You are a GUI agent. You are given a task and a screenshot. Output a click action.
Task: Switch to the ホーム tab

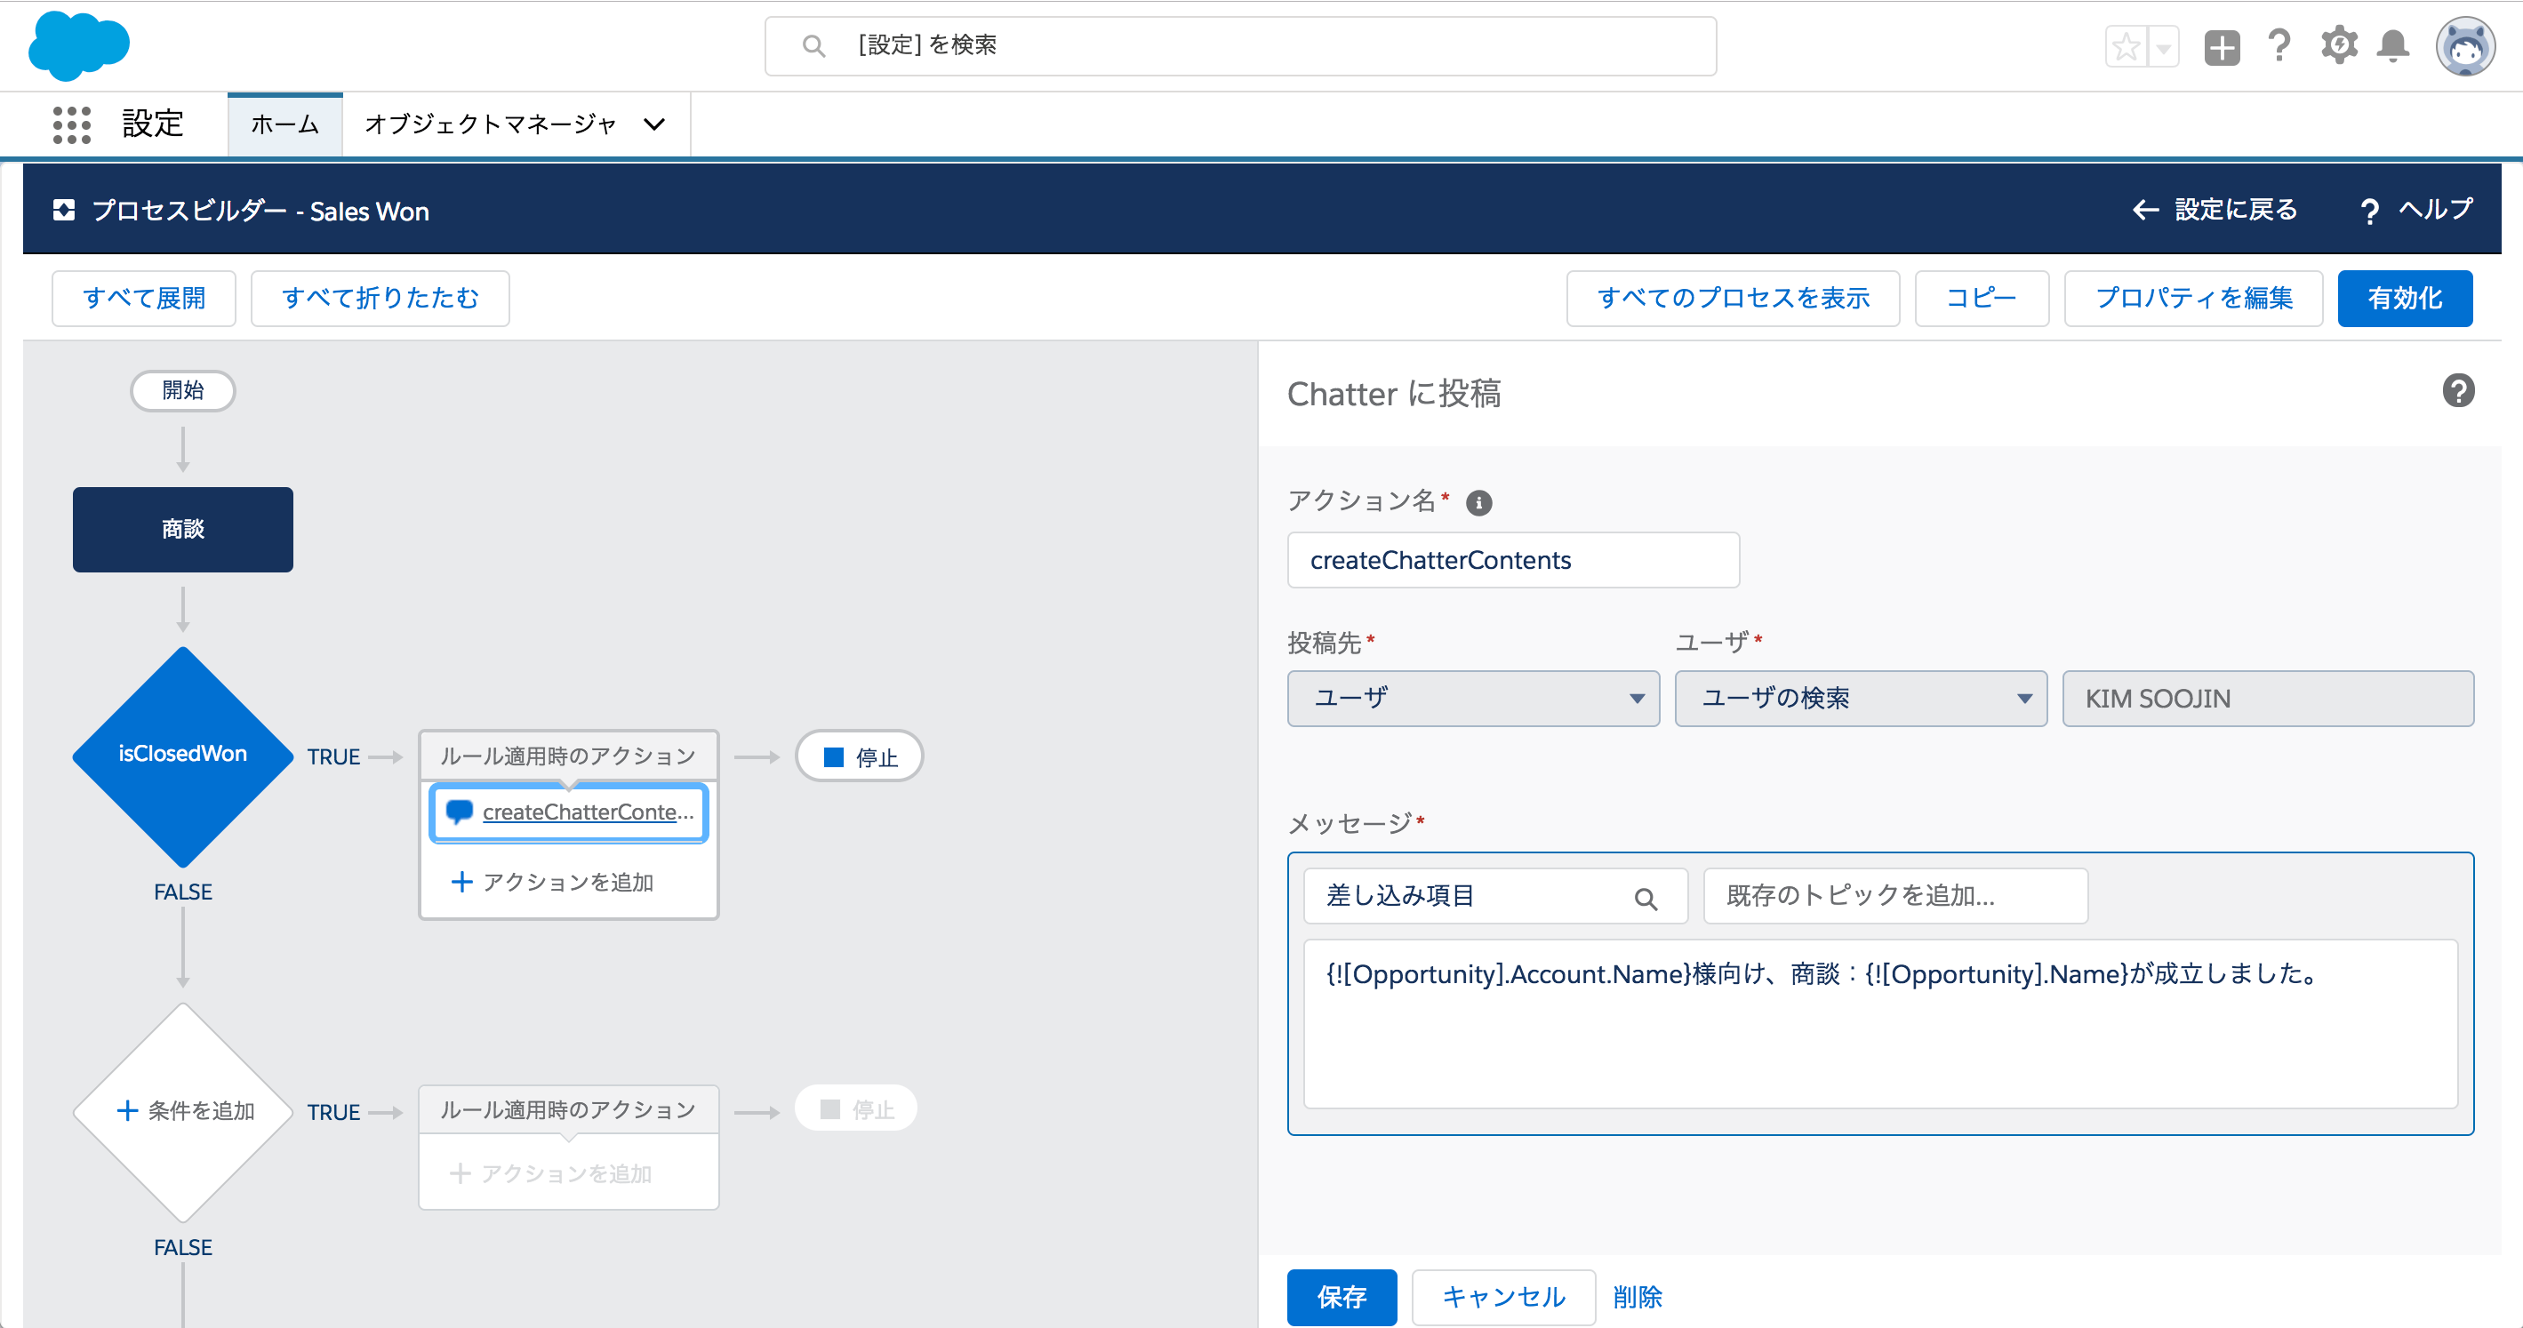click(285, 124)
